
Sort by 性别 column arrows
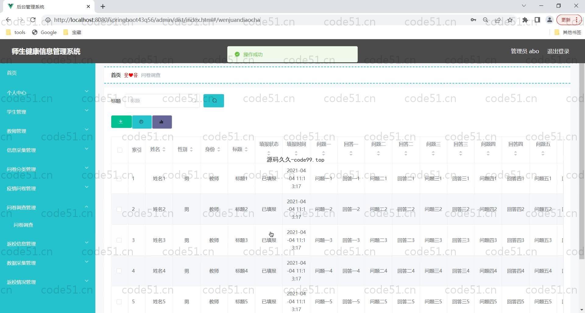[x=191, y=150]
